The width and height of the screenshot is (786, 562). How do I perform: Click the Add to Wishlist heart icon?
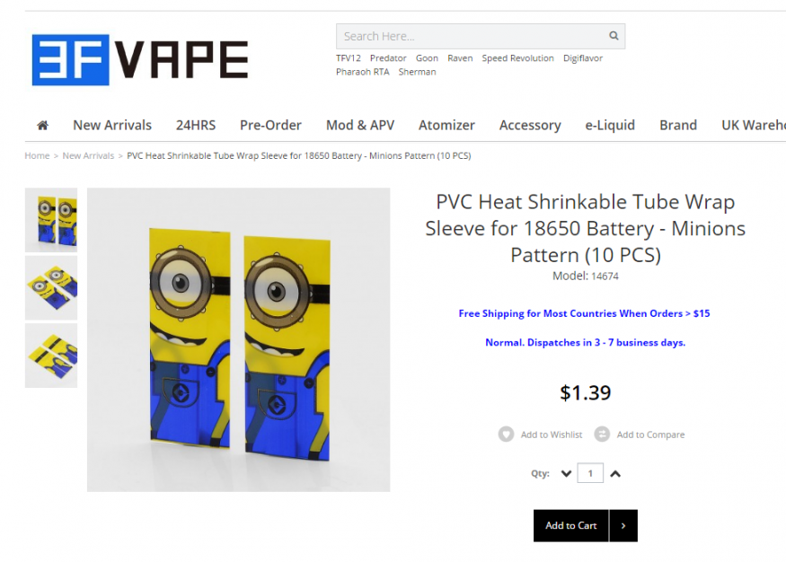tap(506, 434)
